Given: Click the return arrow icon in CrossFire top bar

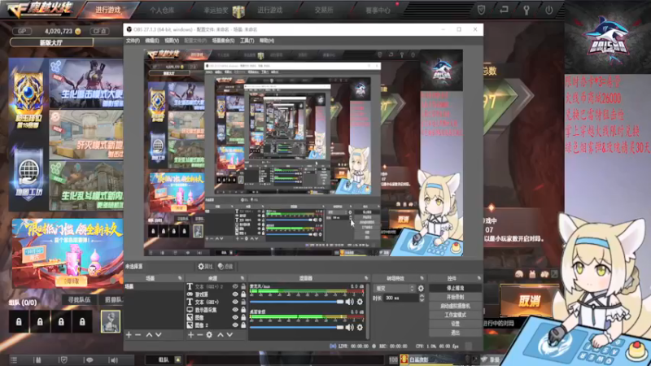Looking at the screenshot, I should [504, 10].
